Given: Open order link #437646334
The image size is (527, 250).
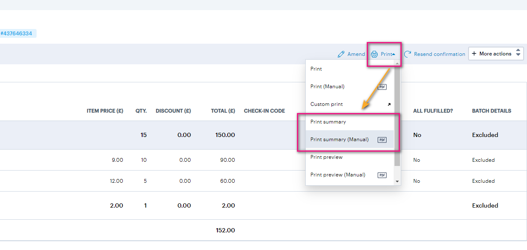Looking at the screenshot, I should (18, 33).
